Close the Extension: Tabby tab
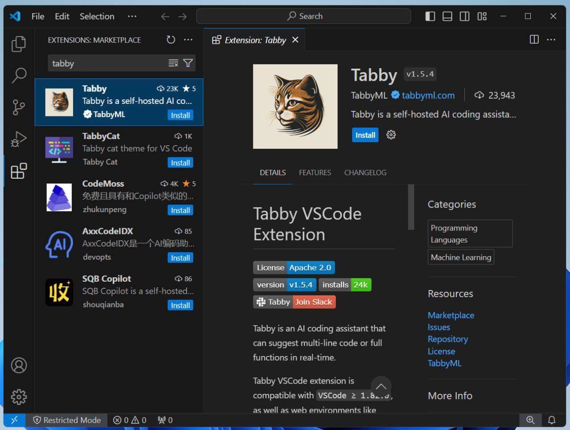 pos(295,40)
